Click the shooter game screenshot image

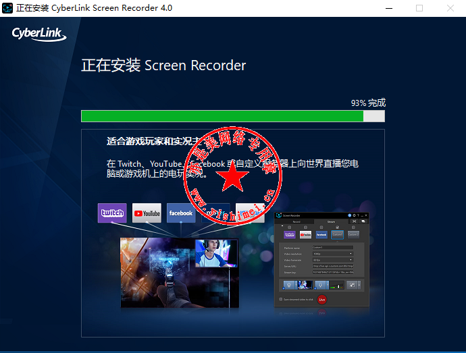coord(180,273)
